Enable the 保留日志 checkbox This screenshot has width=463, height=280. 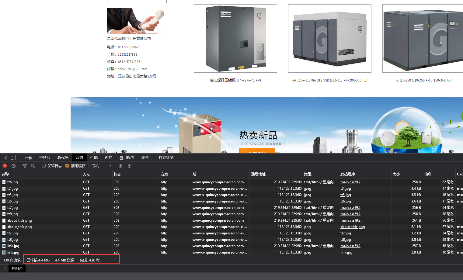pyautogui.click(x=44, y=166)
